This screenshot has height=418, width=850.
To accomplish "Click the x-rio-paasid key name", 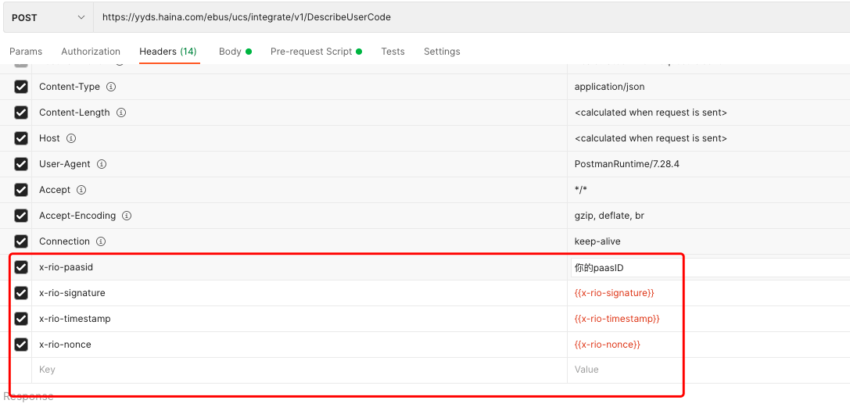I will point(66,267).
